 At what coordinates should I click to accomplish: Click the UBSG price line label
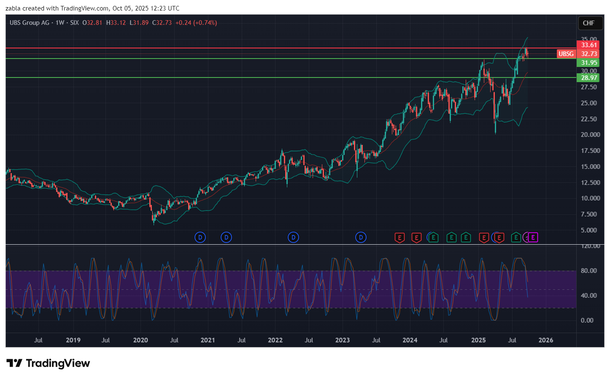pyautogui.click(x=566, y=54)
